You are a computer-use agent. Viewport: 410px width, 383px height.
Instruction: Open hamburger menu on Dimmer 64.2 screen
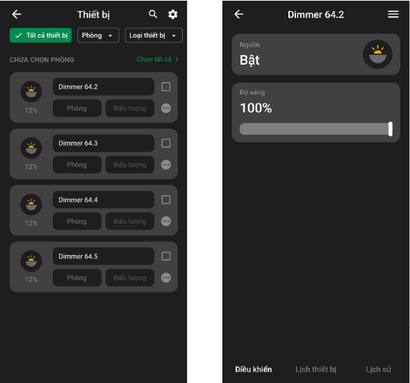[393, 14]
